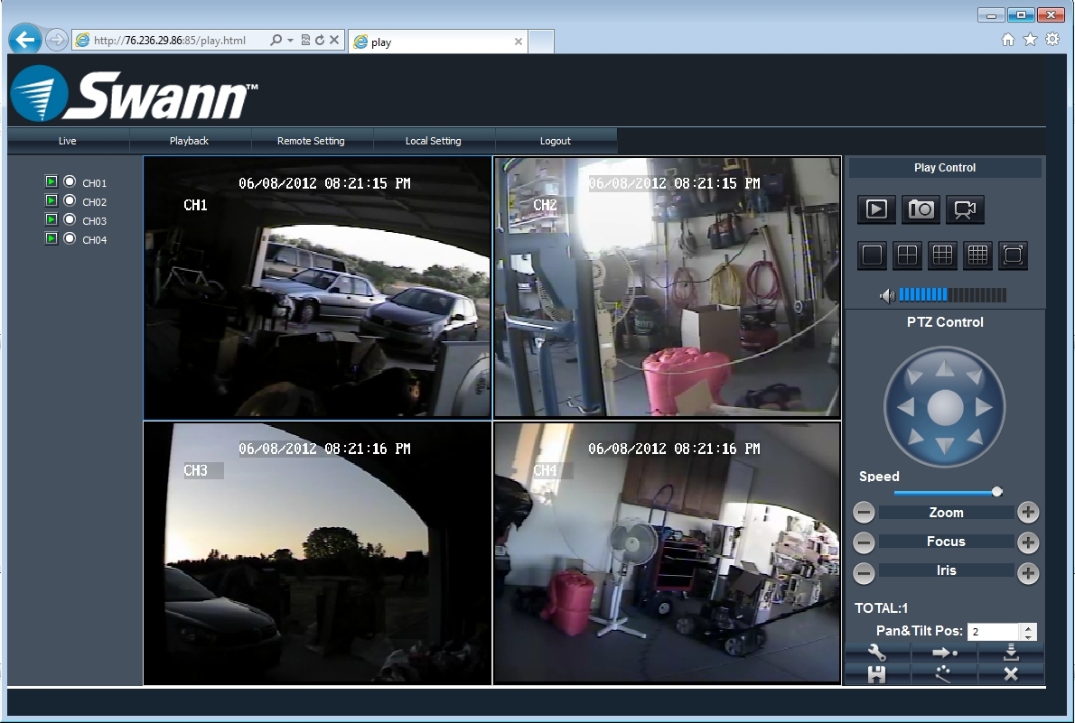1075x723 pixels.
Task: Open the Playback menu
Action: point(189,141)
